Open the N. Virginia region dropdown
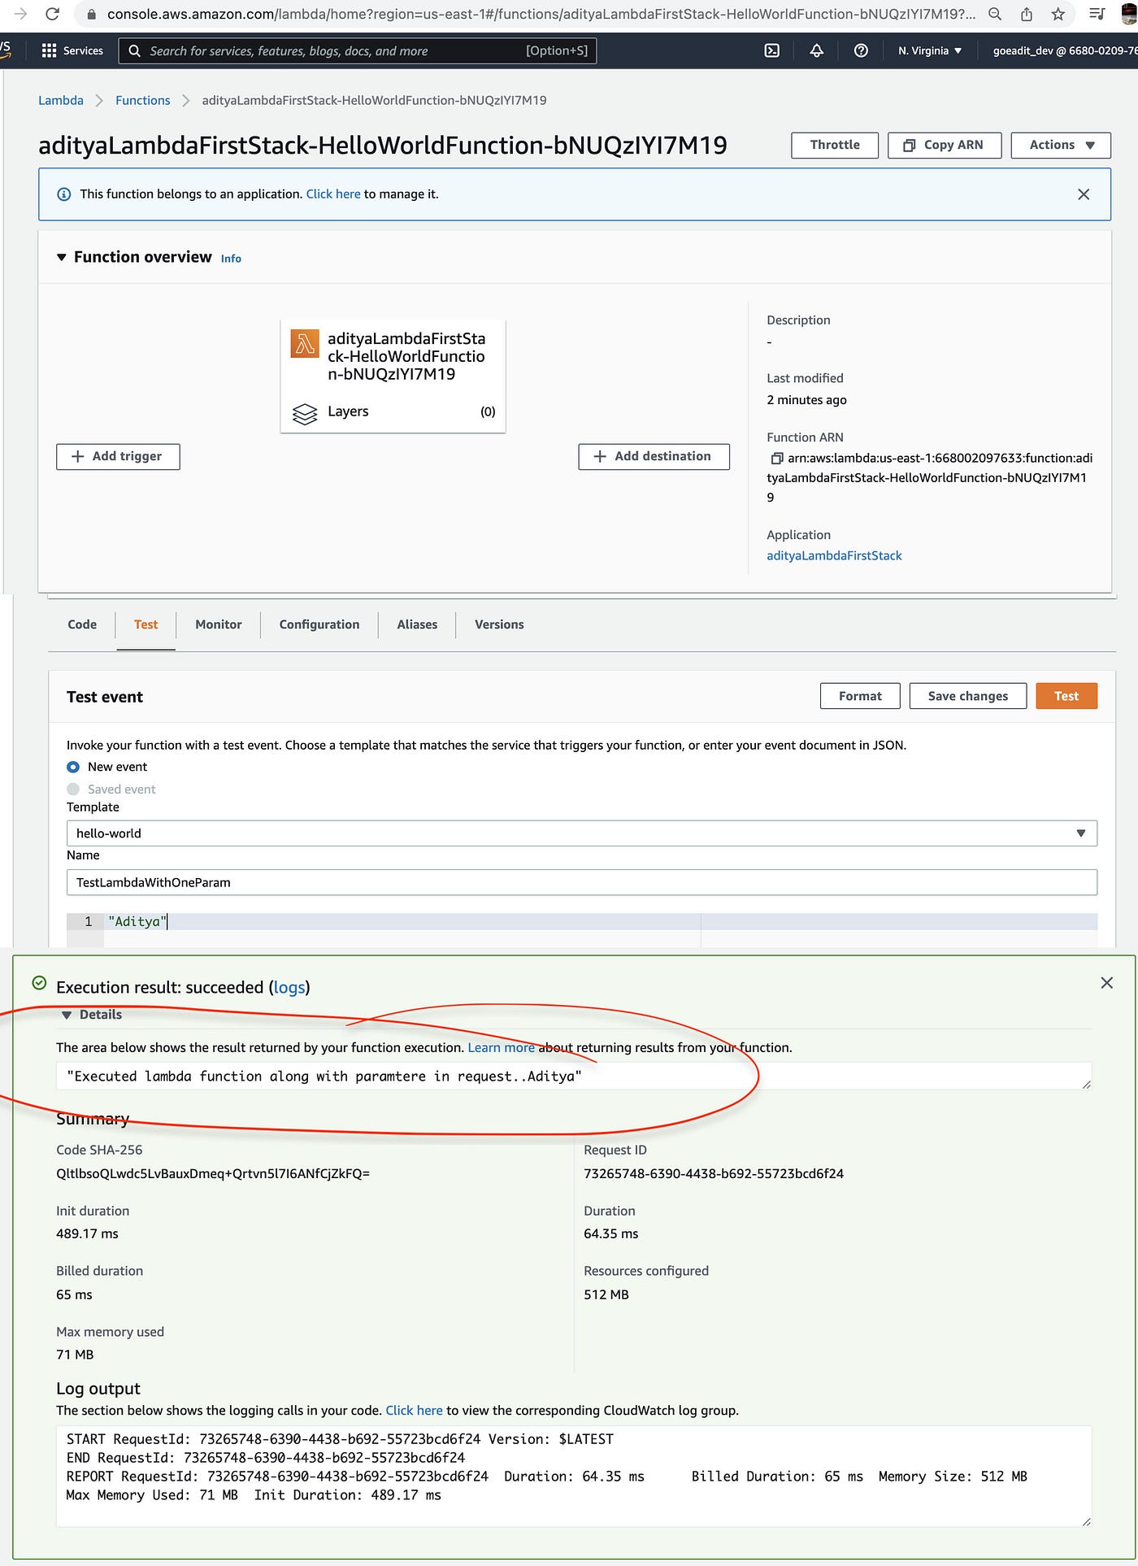 [930, 50]
